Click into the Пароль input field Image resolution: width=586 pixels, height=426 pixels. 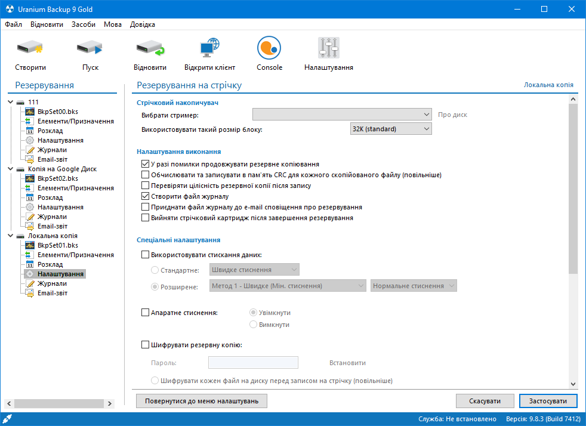(253, 363)
